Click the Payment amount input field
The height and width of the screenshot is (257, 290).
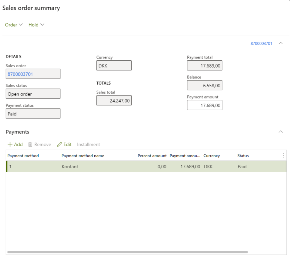coord(205,105)
